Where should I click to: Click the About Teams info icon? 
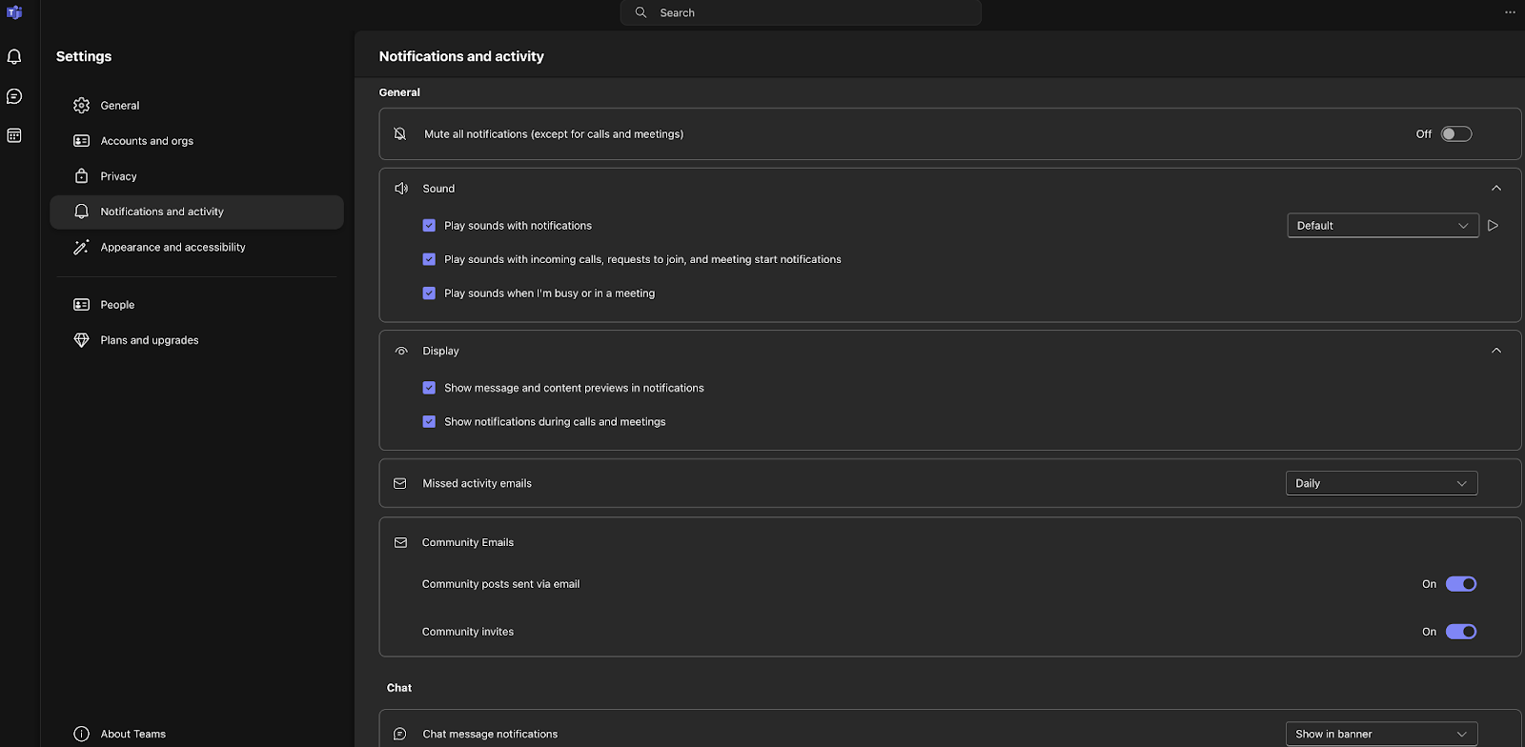82,734
